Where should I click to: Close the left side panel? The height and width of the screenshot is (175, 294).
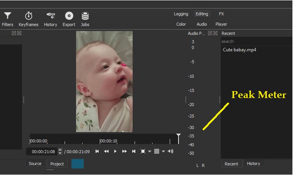point(19,33)
